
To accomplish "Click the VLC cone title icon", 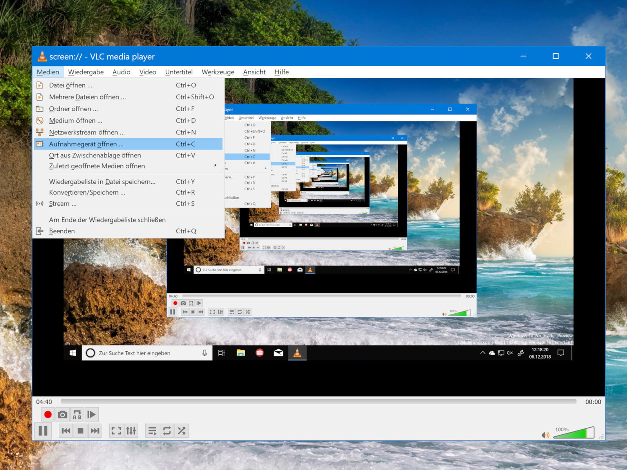I will point(42,56).
